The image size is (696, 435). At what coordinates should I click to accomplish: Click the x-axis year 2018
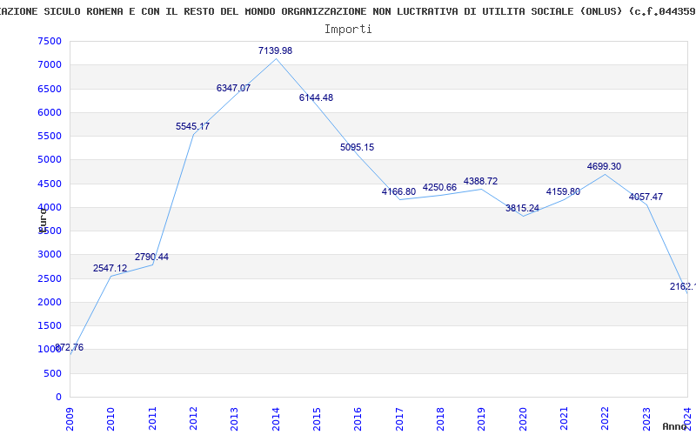(440, 418)
